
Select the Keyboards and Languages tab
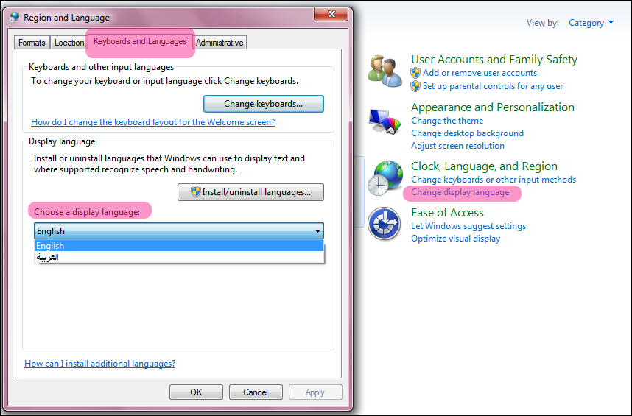(x=140, y=41)
